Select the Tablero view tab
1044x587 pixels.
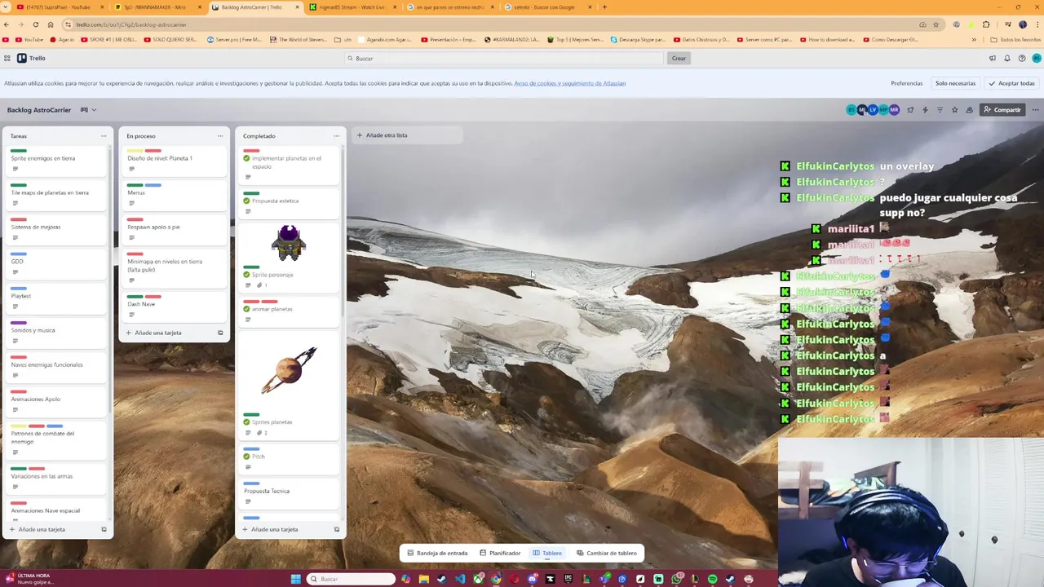[547, 553]
